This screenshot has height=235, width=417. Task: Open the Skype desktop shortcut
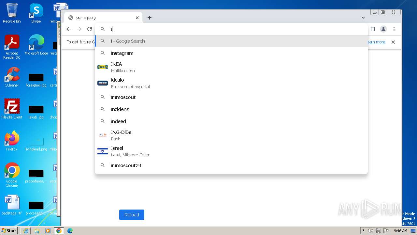pos(36,13)
